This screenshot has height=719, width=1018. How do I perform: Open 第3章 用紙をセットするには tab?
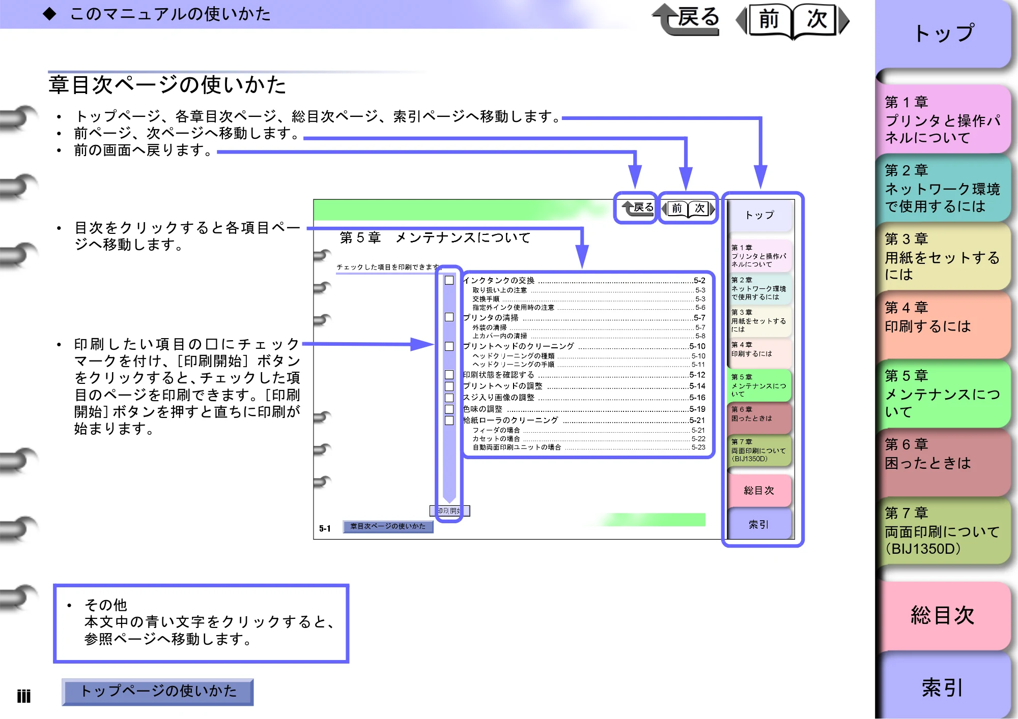pyautogui.click(x=944, y=257)
